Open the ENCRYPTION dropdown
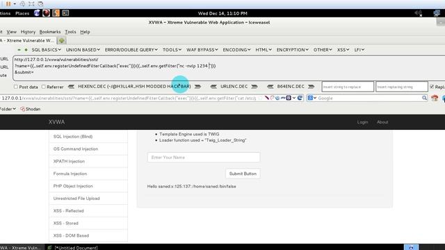This screenshot has height=250, width=445. pos(293,50)
